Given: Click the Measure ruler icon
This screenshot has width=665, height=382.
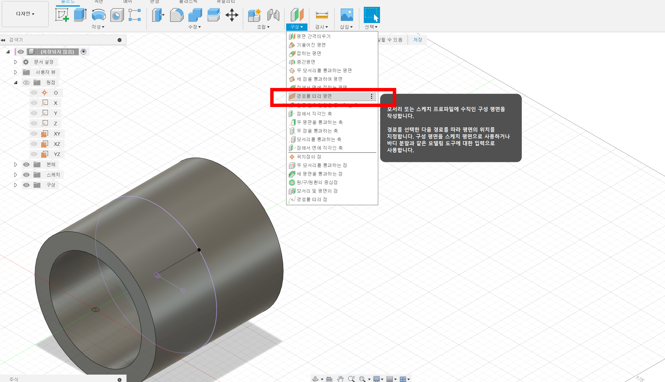Looking at the screenshot, I should point(322,15).
